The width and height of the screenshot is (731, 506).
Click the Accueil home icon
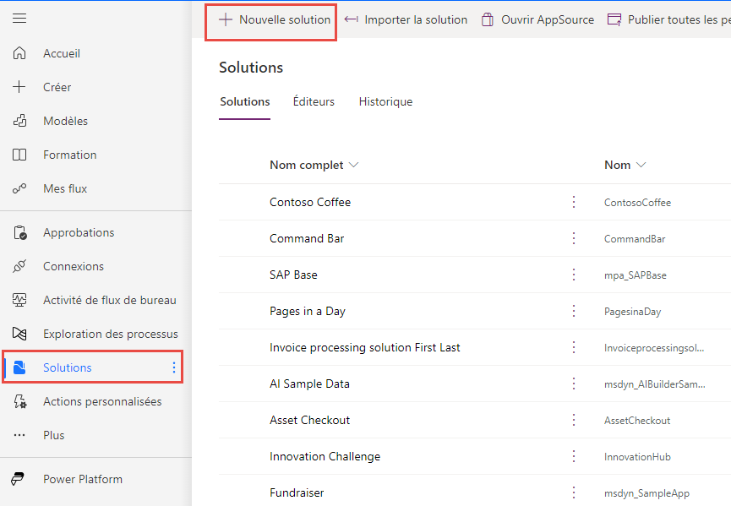pyautogui.click(x=19, y=53)
